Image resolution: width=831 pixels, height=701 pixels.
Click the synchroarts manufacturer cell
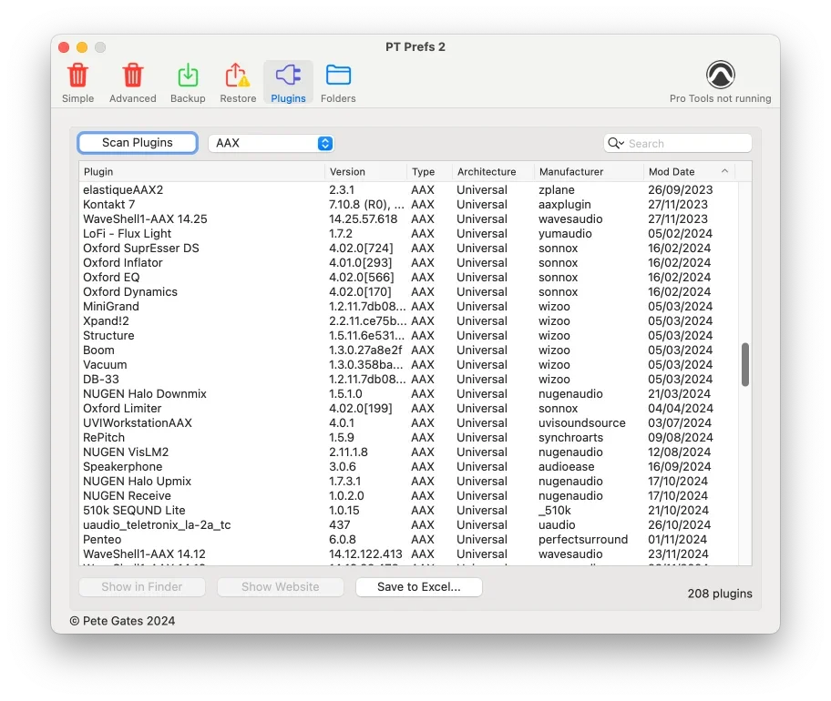click(x=570, y=437)
